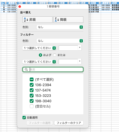
Task: Open the 2郵便番号 column filter arrow
Action: [x=47, y=3]
